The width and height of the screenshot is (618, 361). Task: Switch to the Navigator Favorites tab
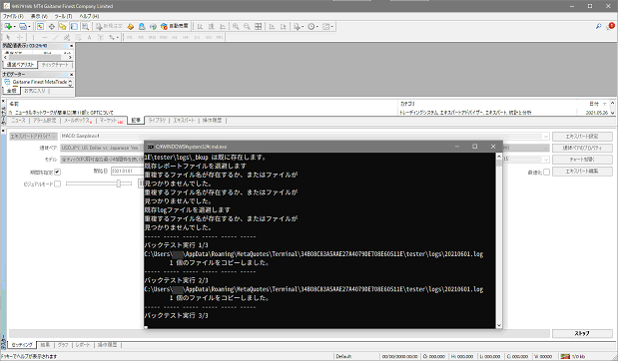pos(35,91)
